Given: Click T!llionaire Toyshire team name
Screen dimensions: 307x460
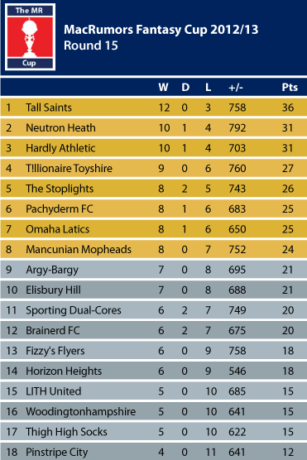Looking at the screenshot, I should 69,169.
